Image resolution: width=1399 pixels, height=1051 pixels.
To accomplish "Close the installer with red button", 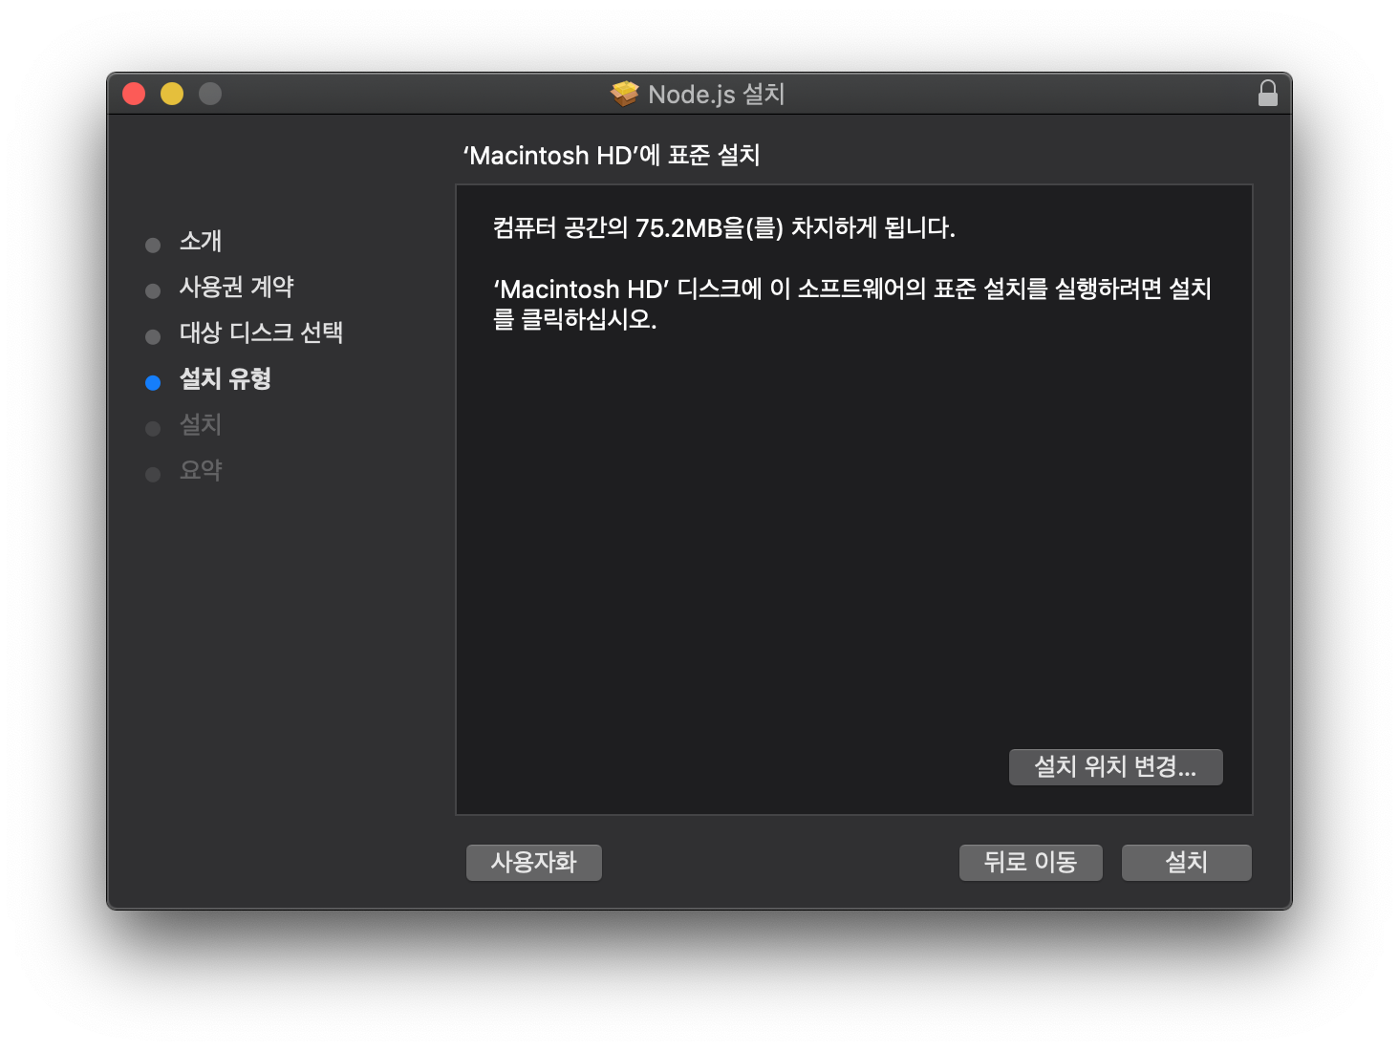I will pos(134,94).
